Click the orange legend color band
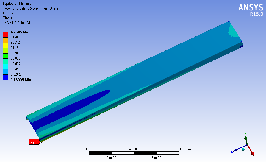 pyautogui.click(x=5, y=40)
